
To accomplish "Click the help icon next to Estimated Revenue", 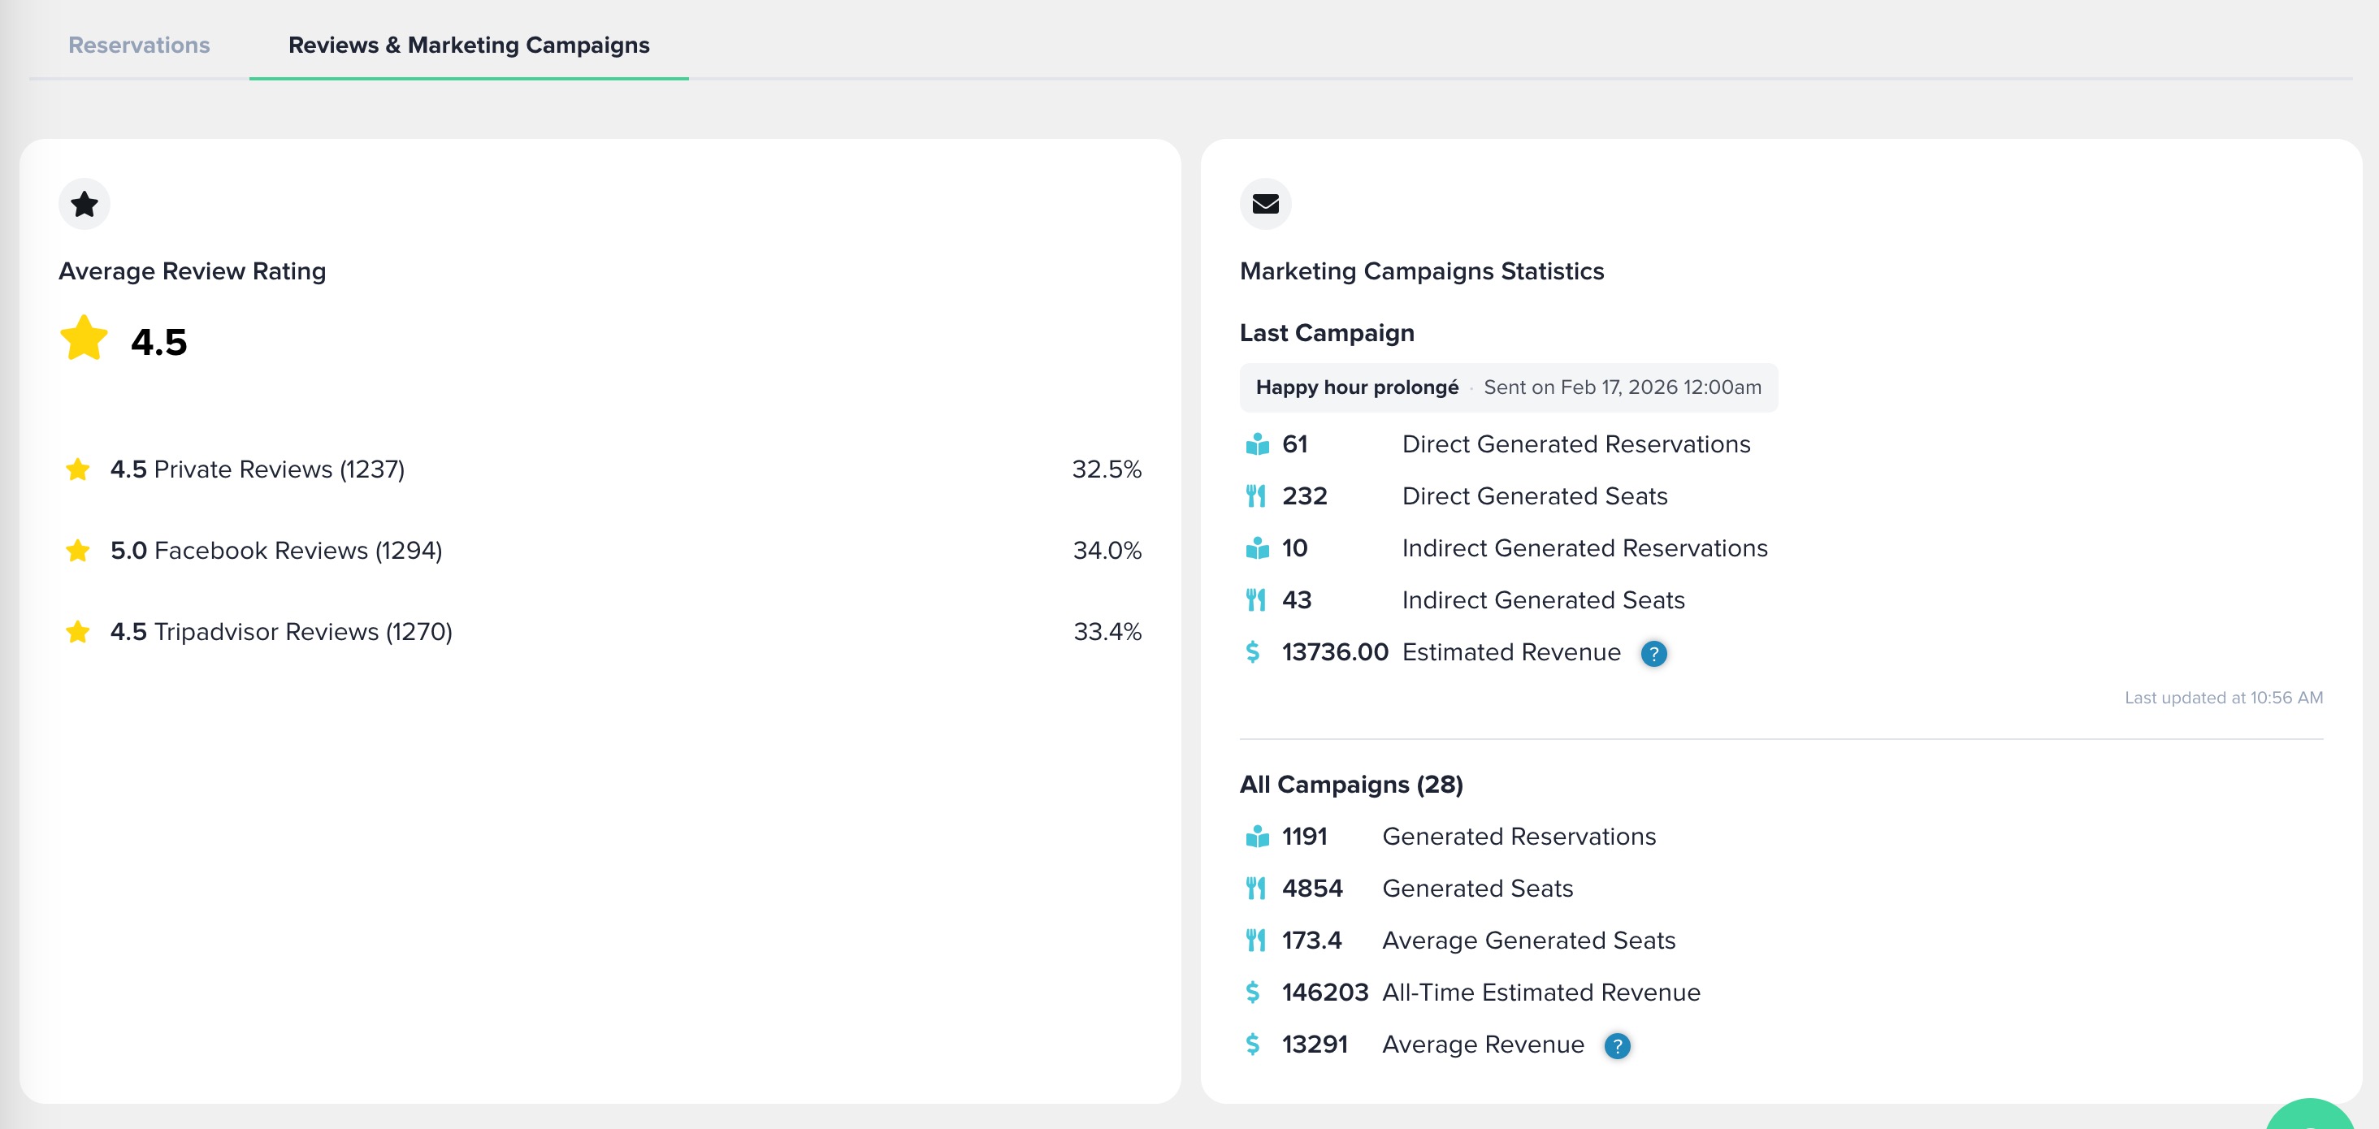I will (1653, 654).
